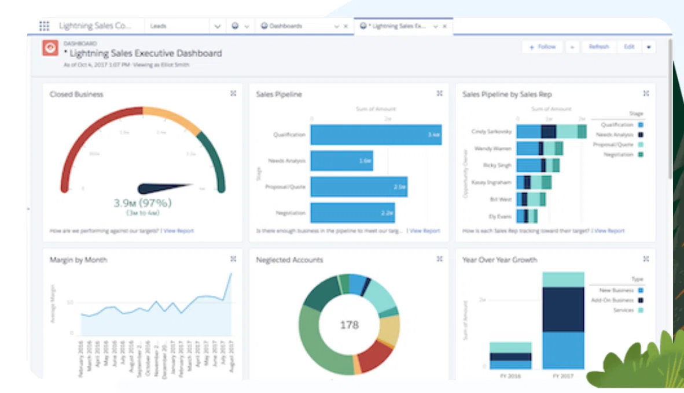The width and height of the screenshot is (684, 393).
Task: Close the Dashboards tab
Action: coord(346,27)
